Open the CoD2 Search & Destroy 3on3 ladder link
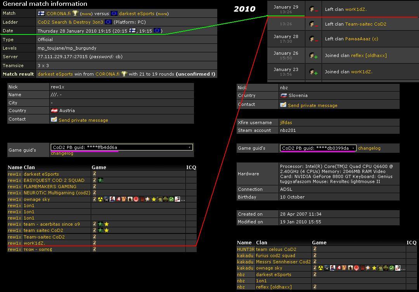 70,22
